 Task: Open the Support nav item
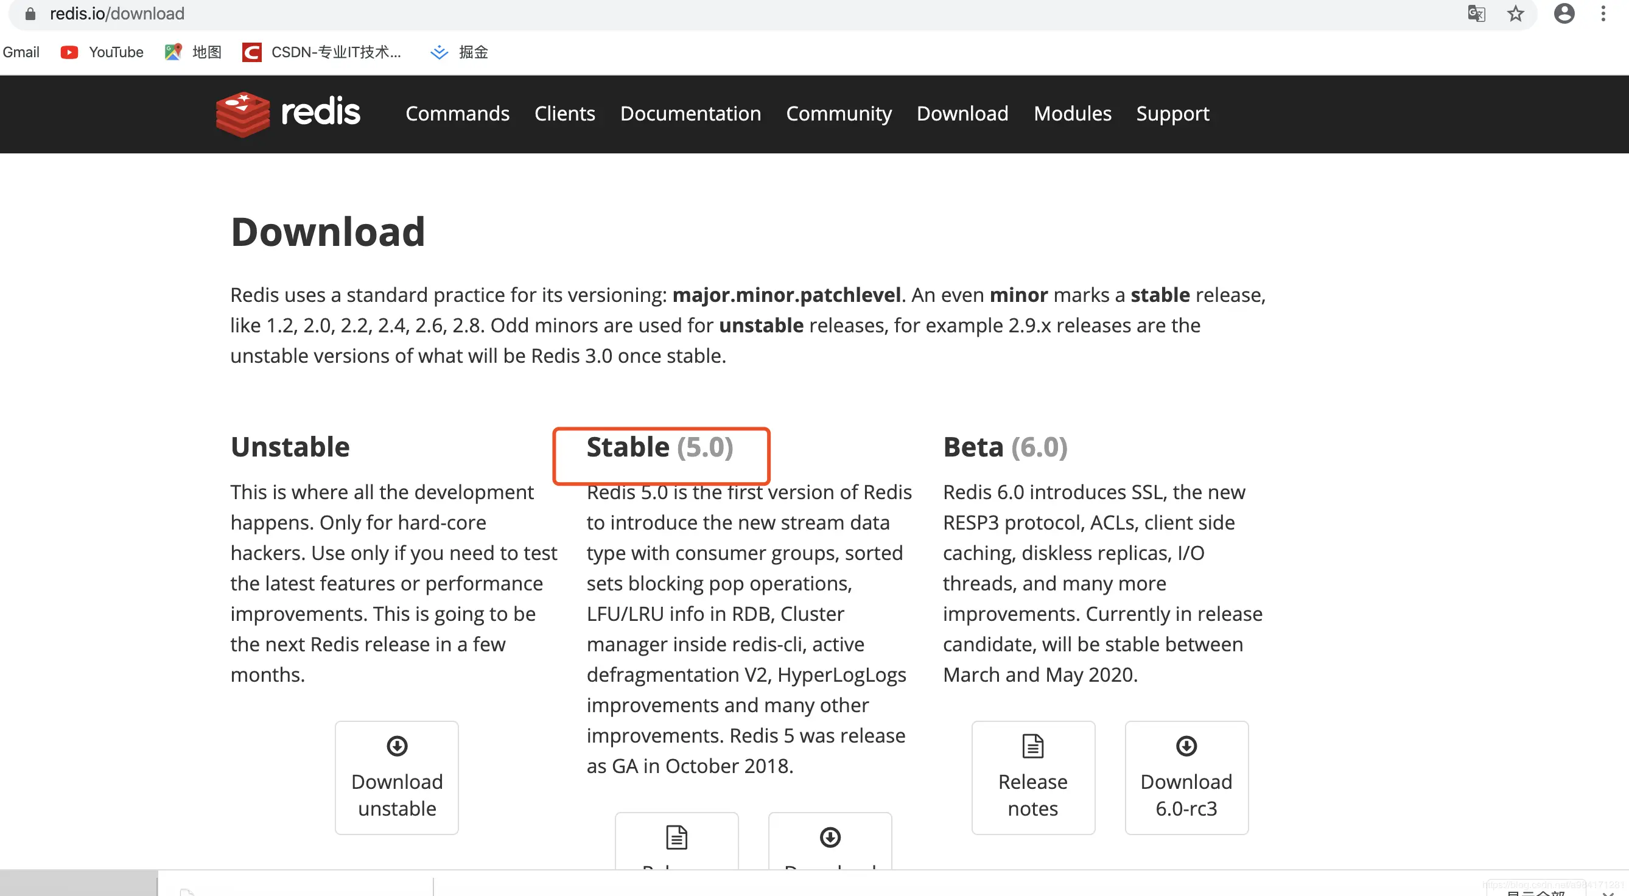1172,114
